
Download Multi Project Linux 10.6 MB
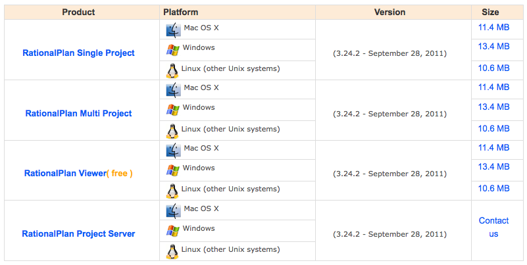pyautogui.click(x=493, y=128)
